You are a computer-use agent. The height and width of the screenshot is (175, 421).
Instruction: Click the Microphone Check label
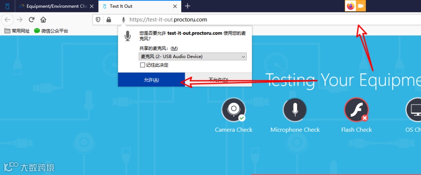coord(295,130)
